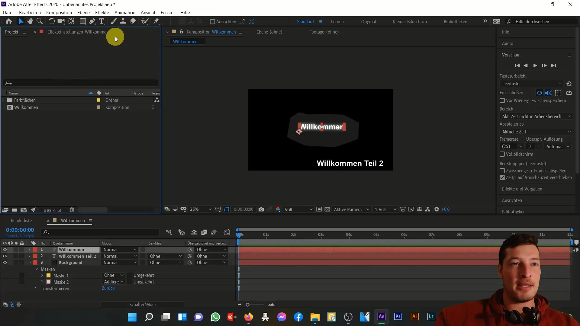Click the Selection tool icon
Image resolution: width=580 pixels, height=326 pixels.
click(x=20, y=21)
